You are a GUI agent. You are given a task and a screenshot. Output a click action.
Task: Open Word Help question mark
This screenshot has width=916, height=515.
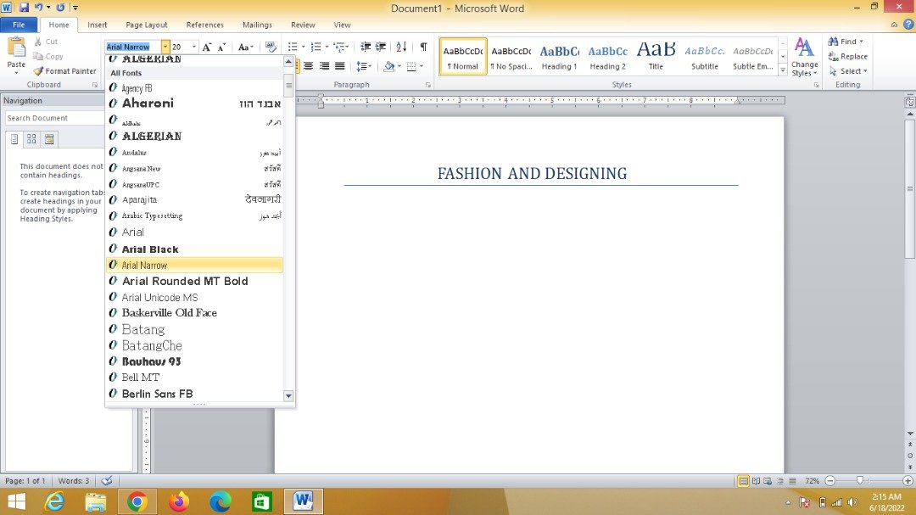[908, 25]
